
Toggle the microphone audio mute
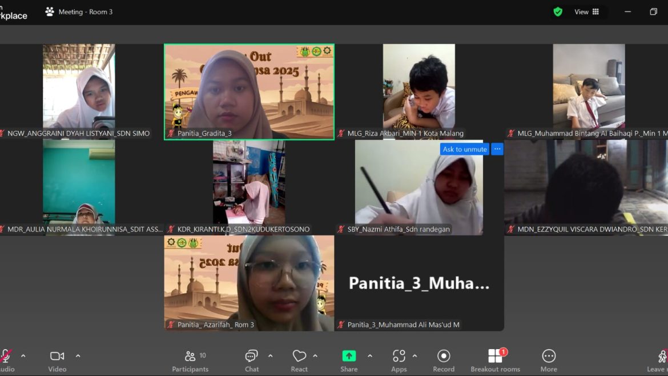6,357
